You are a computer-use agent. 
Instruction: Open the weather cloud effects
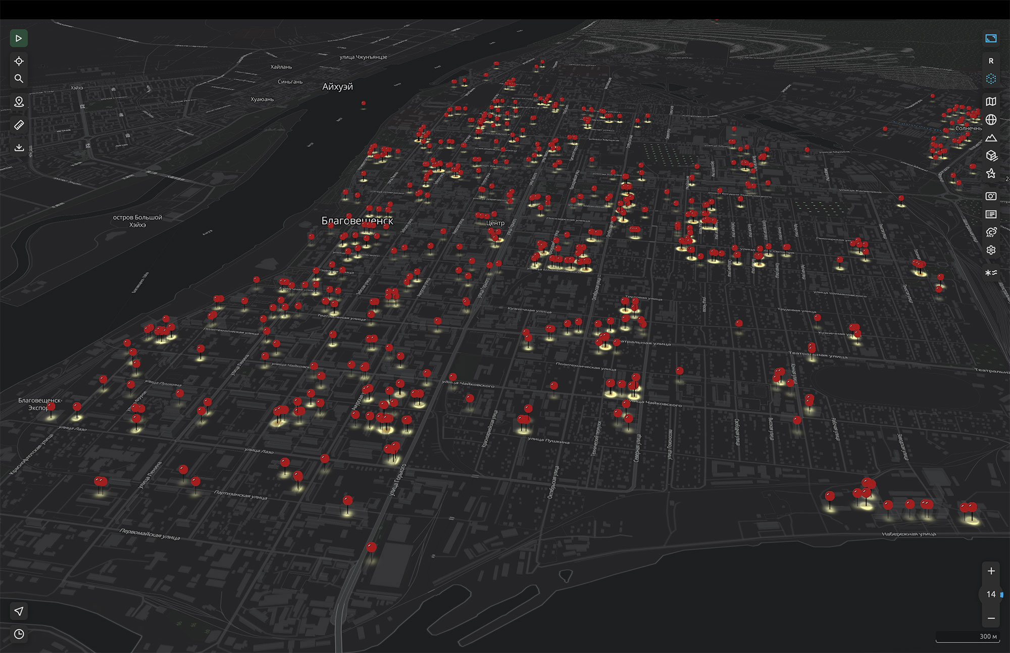[991, 232]
